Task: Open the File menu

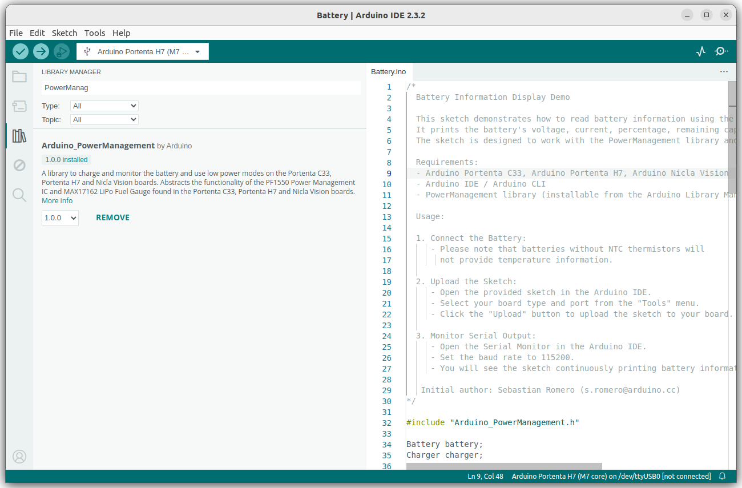Action: click(x=16, y=33)
